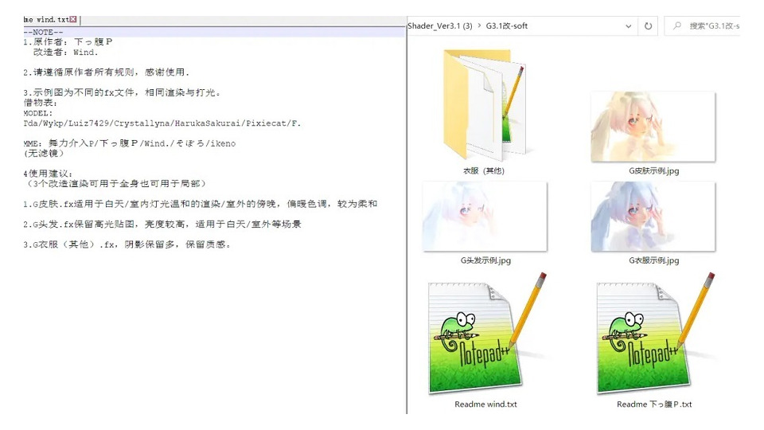Image resolution: width=764 pixels, height=430 pixels.
Task: Expand the chevron after Shader_Ver3.1 (3)
Action: point(479,25)
